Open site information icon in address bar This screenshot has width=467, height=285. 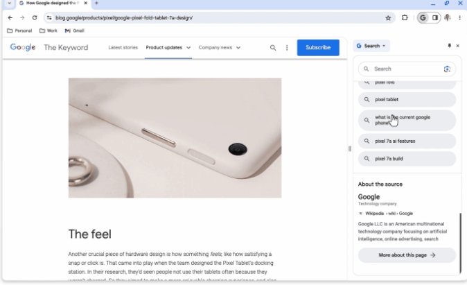49,18
